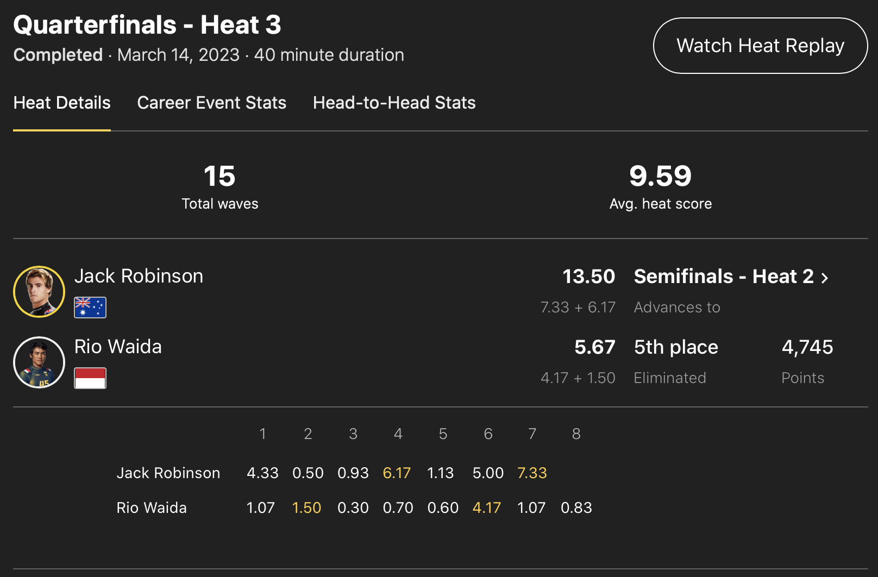Click Rio Waida's profile avatar
The width and height of the screenshot is (878, 577).
pos(39,362)
